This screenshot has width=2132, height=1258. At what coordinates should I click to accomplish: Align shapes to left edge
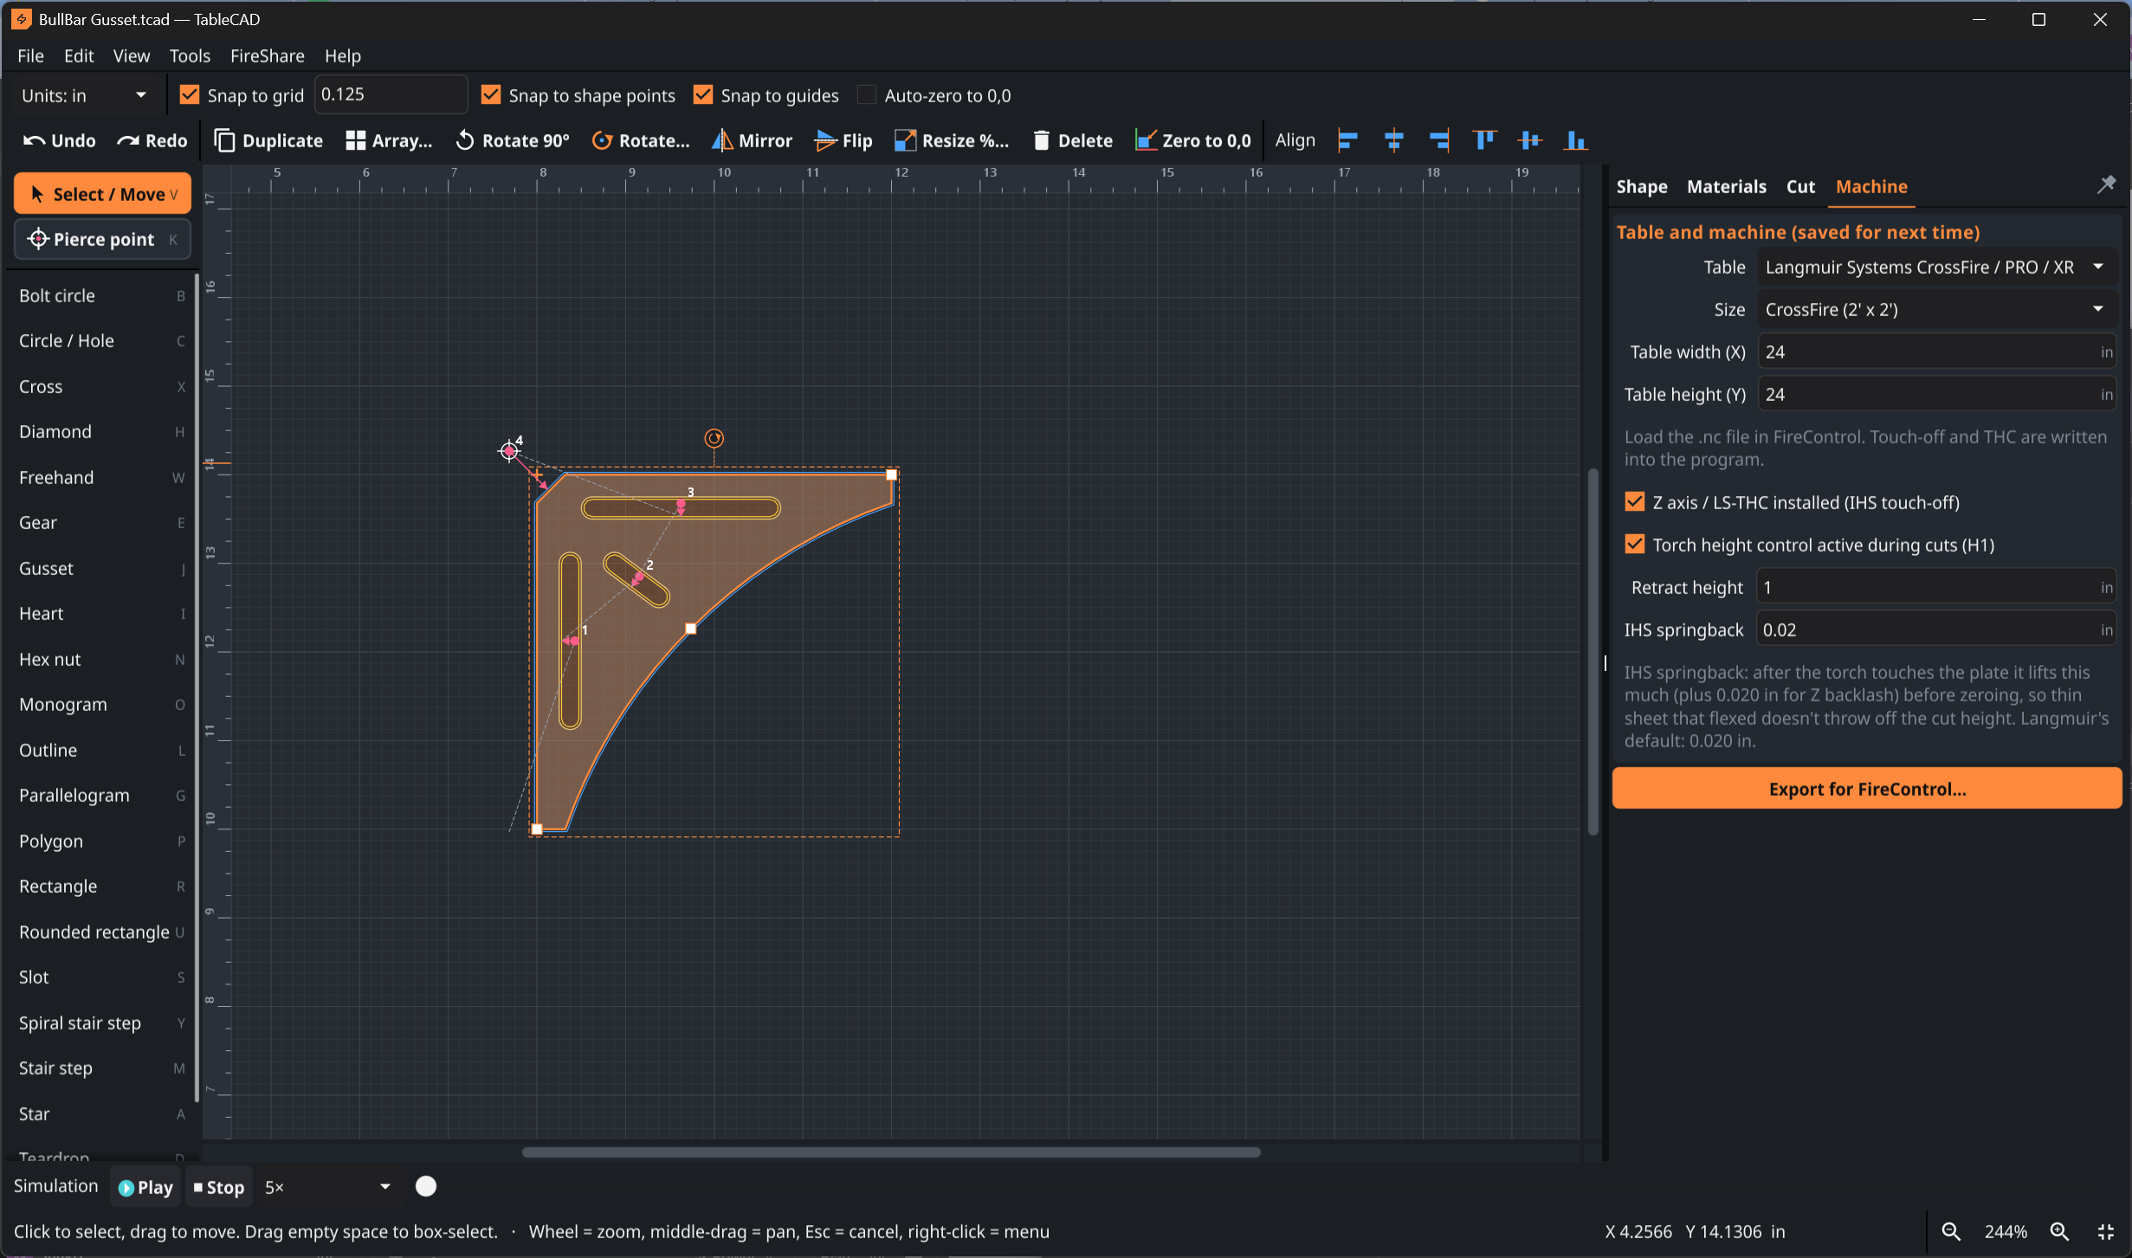(x=1347, y=140)
